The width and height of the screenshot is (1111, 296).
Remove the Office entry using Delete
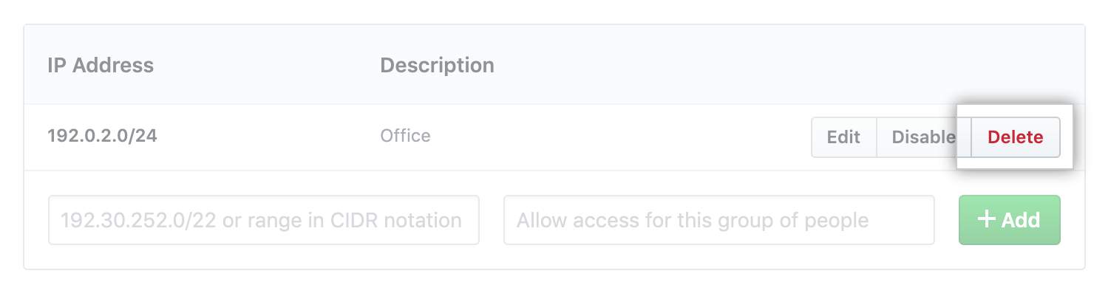click(x=1015, y=137)
